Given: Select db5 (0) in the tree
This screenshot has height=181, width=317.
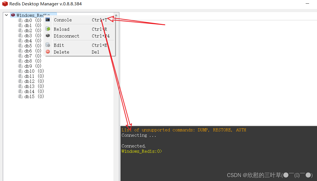Looking at the screenshot, I should pos(33,46).
